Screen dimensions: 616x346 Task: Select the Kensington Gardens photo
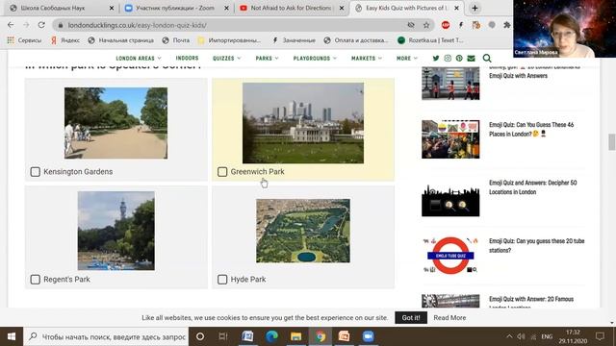(x=115, y=123)
